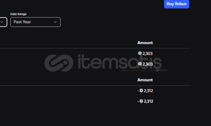
Task: Select the upper Amount column header
Action: click(x=145, y=43)
